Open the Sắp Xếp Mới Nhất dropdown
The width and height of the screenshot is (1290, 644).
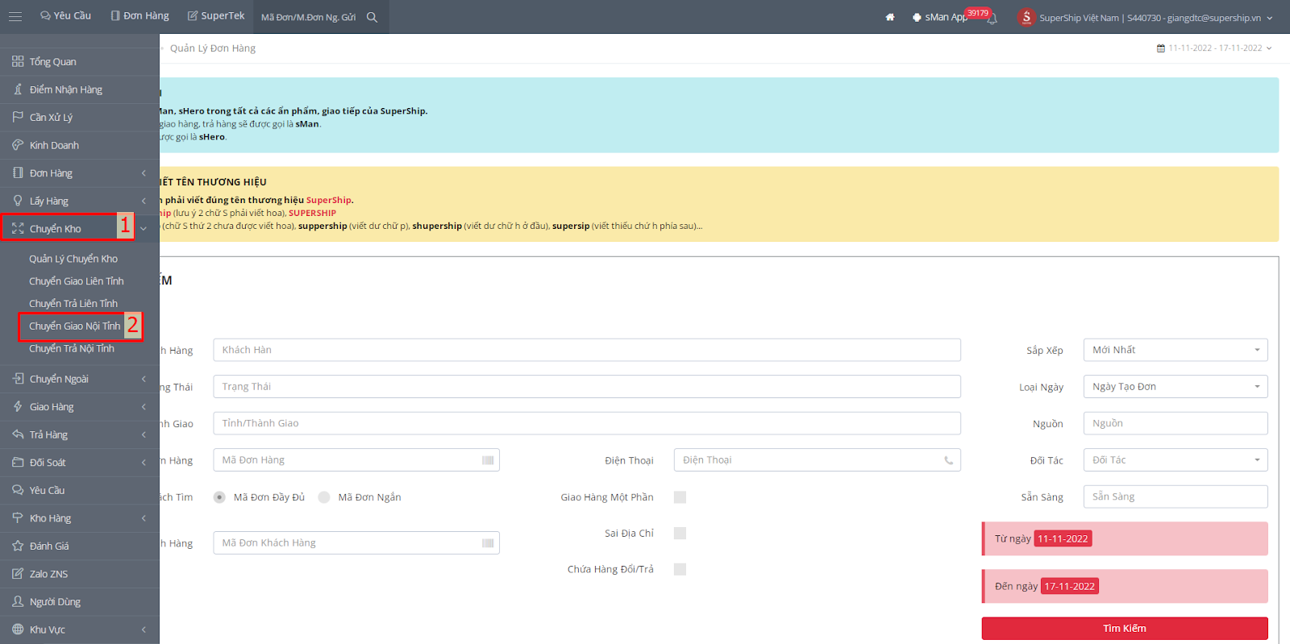1176,350
